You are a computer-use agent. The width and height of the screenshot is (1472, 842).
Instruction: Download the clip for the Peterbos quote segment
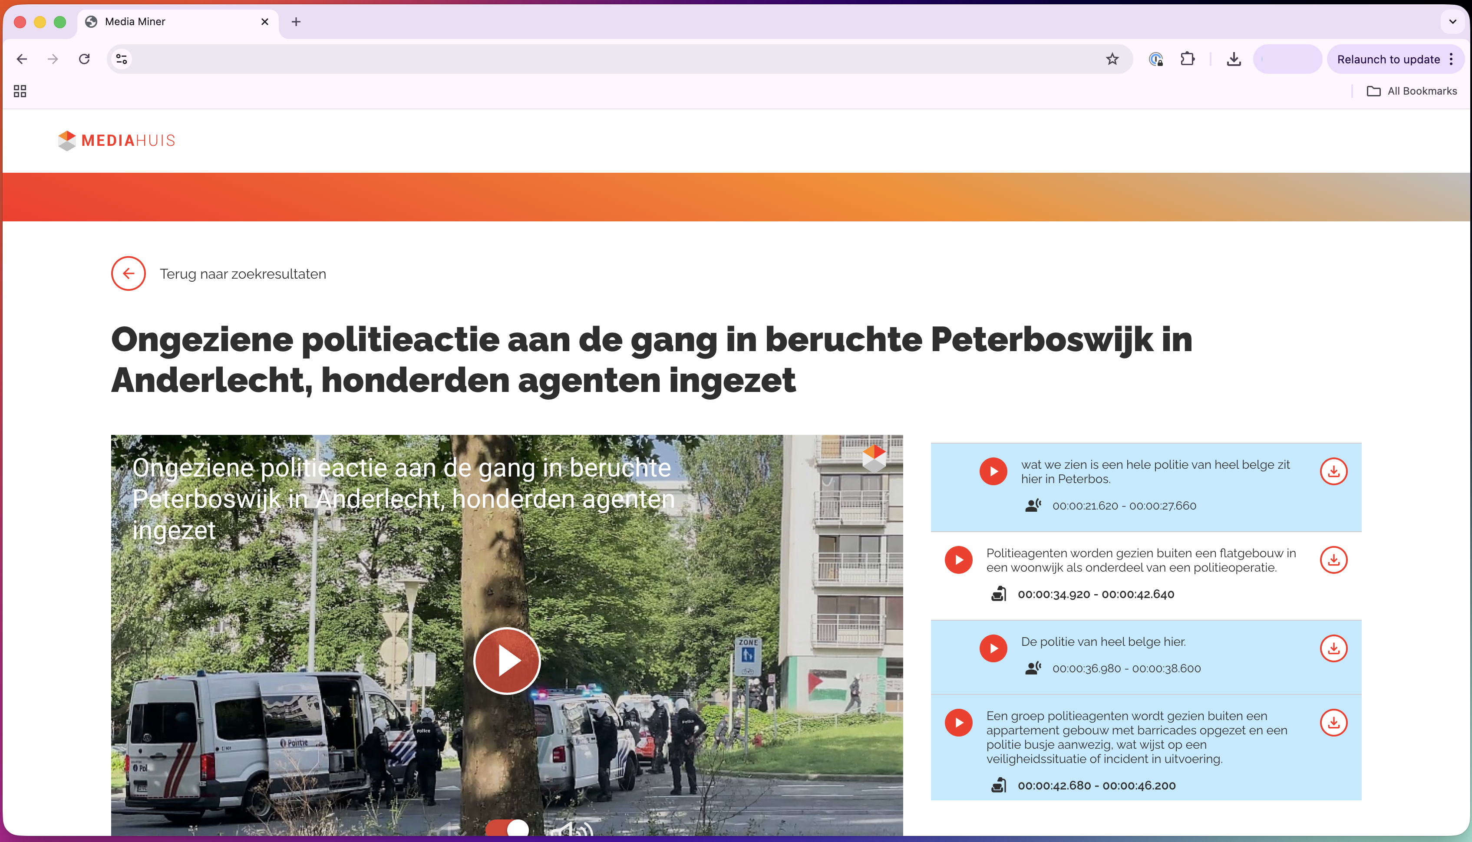pyautogui.click(x=1334, y=471)
